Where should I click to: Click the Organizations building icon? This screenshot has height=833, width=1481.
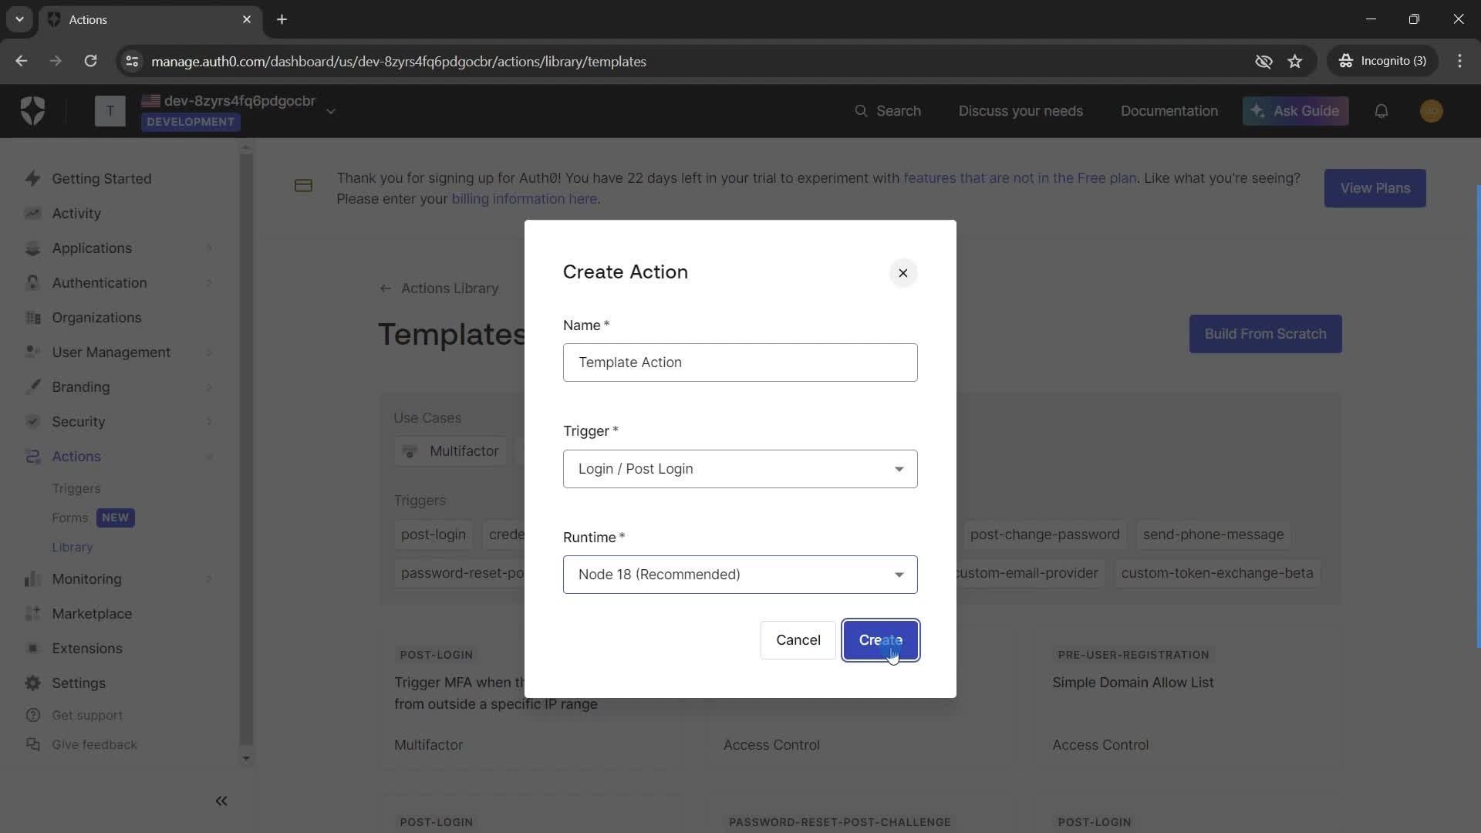(32, 318)
